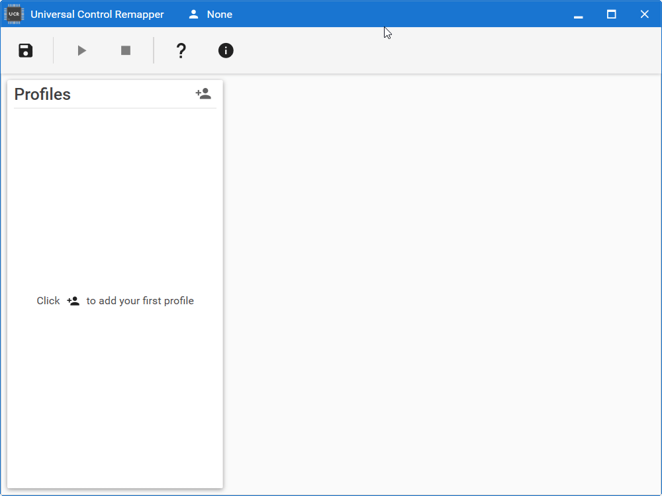Click the 'None' active profile label
The height and width of the screenshot is (496, 662).
pos(220,15)
